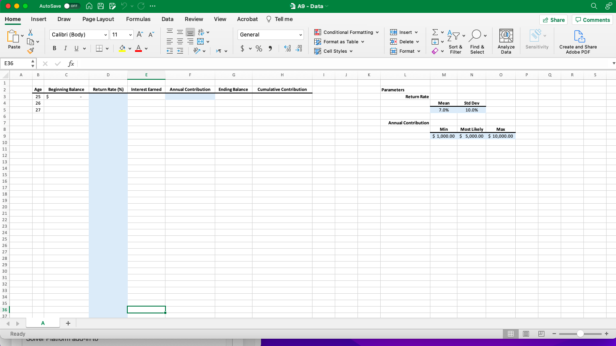The width and height of the screenshot is (616, 346).
Task: Click Create and Share Adobe PDF
Action: pos(578,41)
